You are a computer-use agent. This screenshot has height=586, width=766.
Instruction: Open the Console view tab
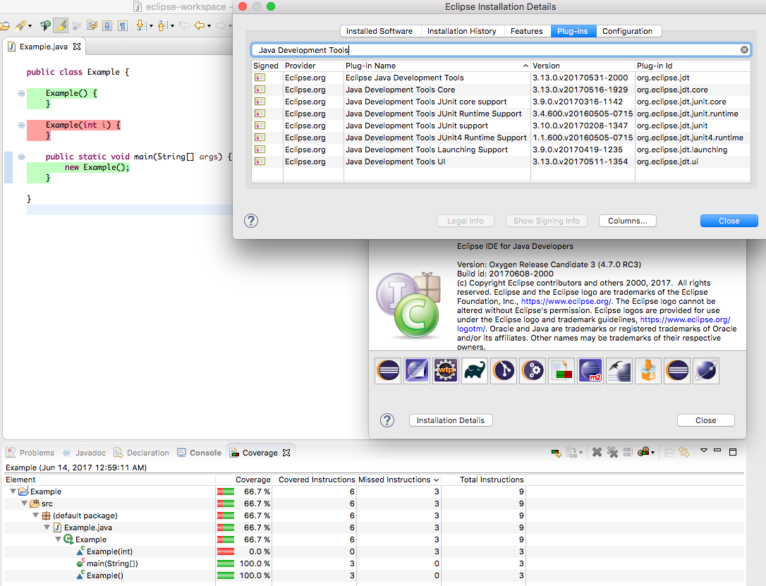click(200, 453)
